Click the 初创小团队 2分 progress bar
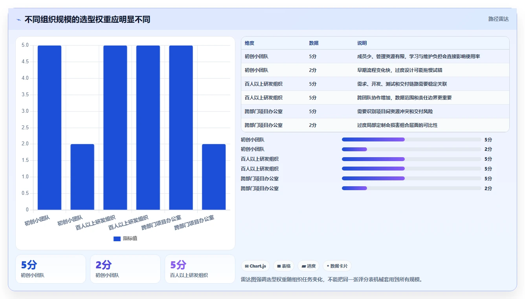Viewport: 525px width, 299px height. tap(411, 149)
